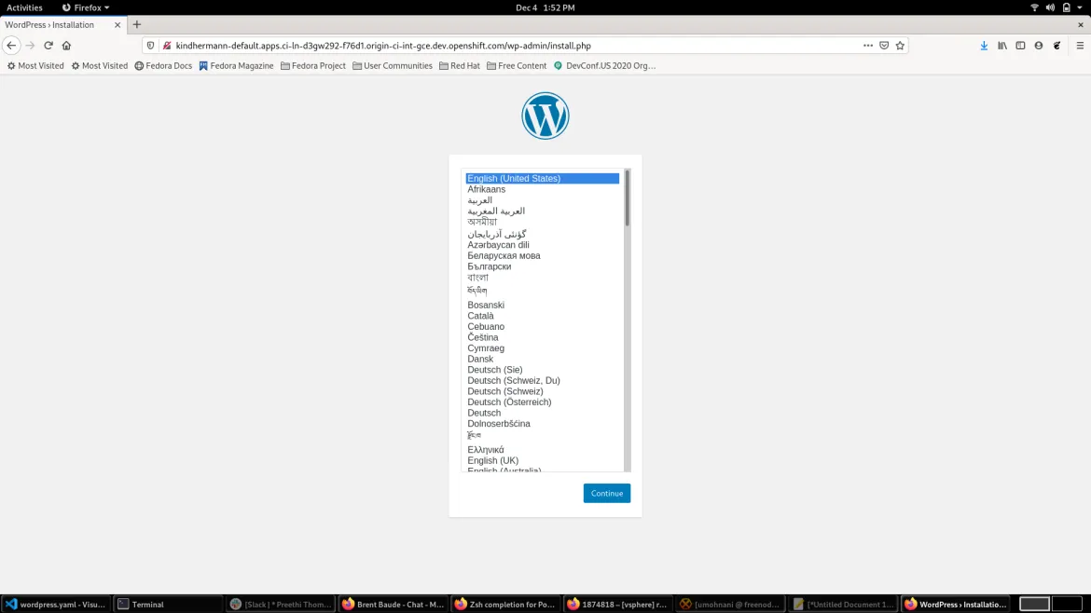This screenshot has width=1091, height=613.
Task: Expand the system menu arrow in top bar
Action: 1080,7
